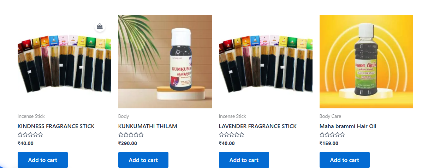Add Kunkumathi Thilam to cart

coord(143,160)
